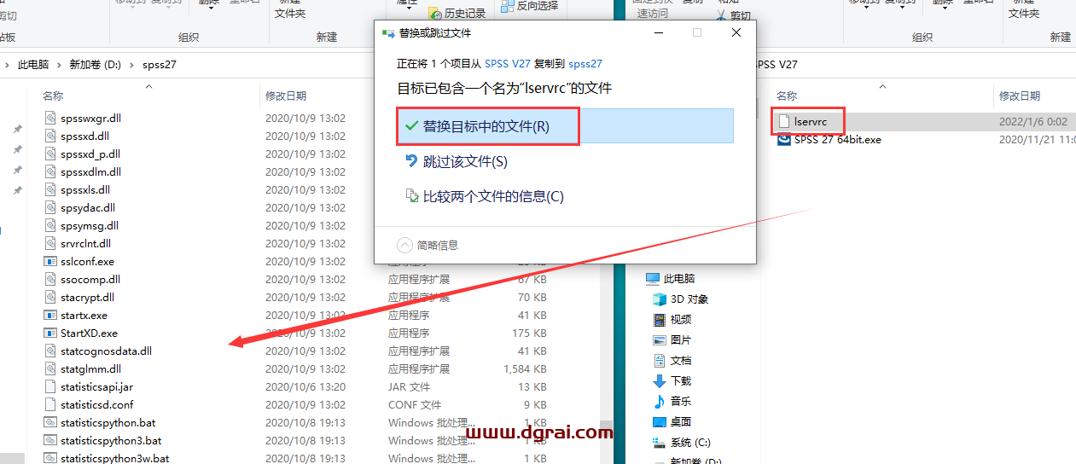Select statisticspython.bat file icon

point(50,422)
